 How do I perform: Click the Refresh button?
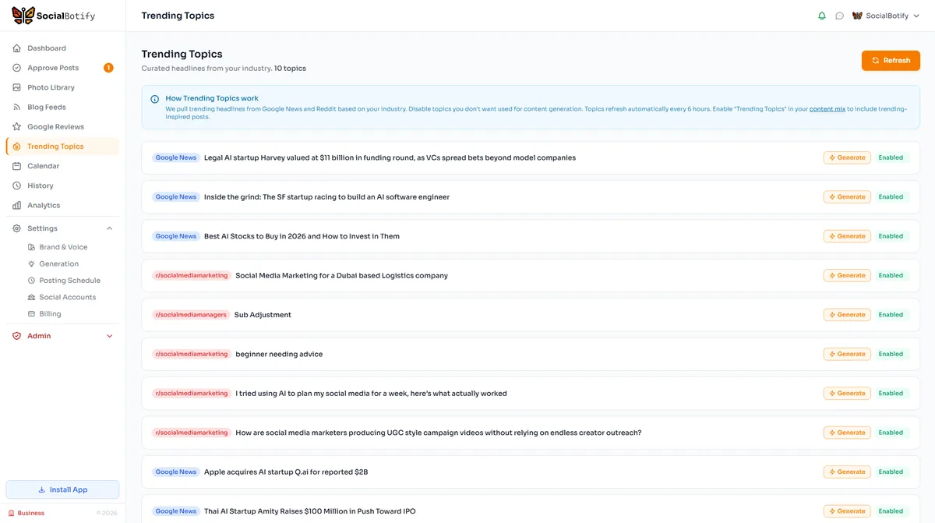tap(891, 60)
